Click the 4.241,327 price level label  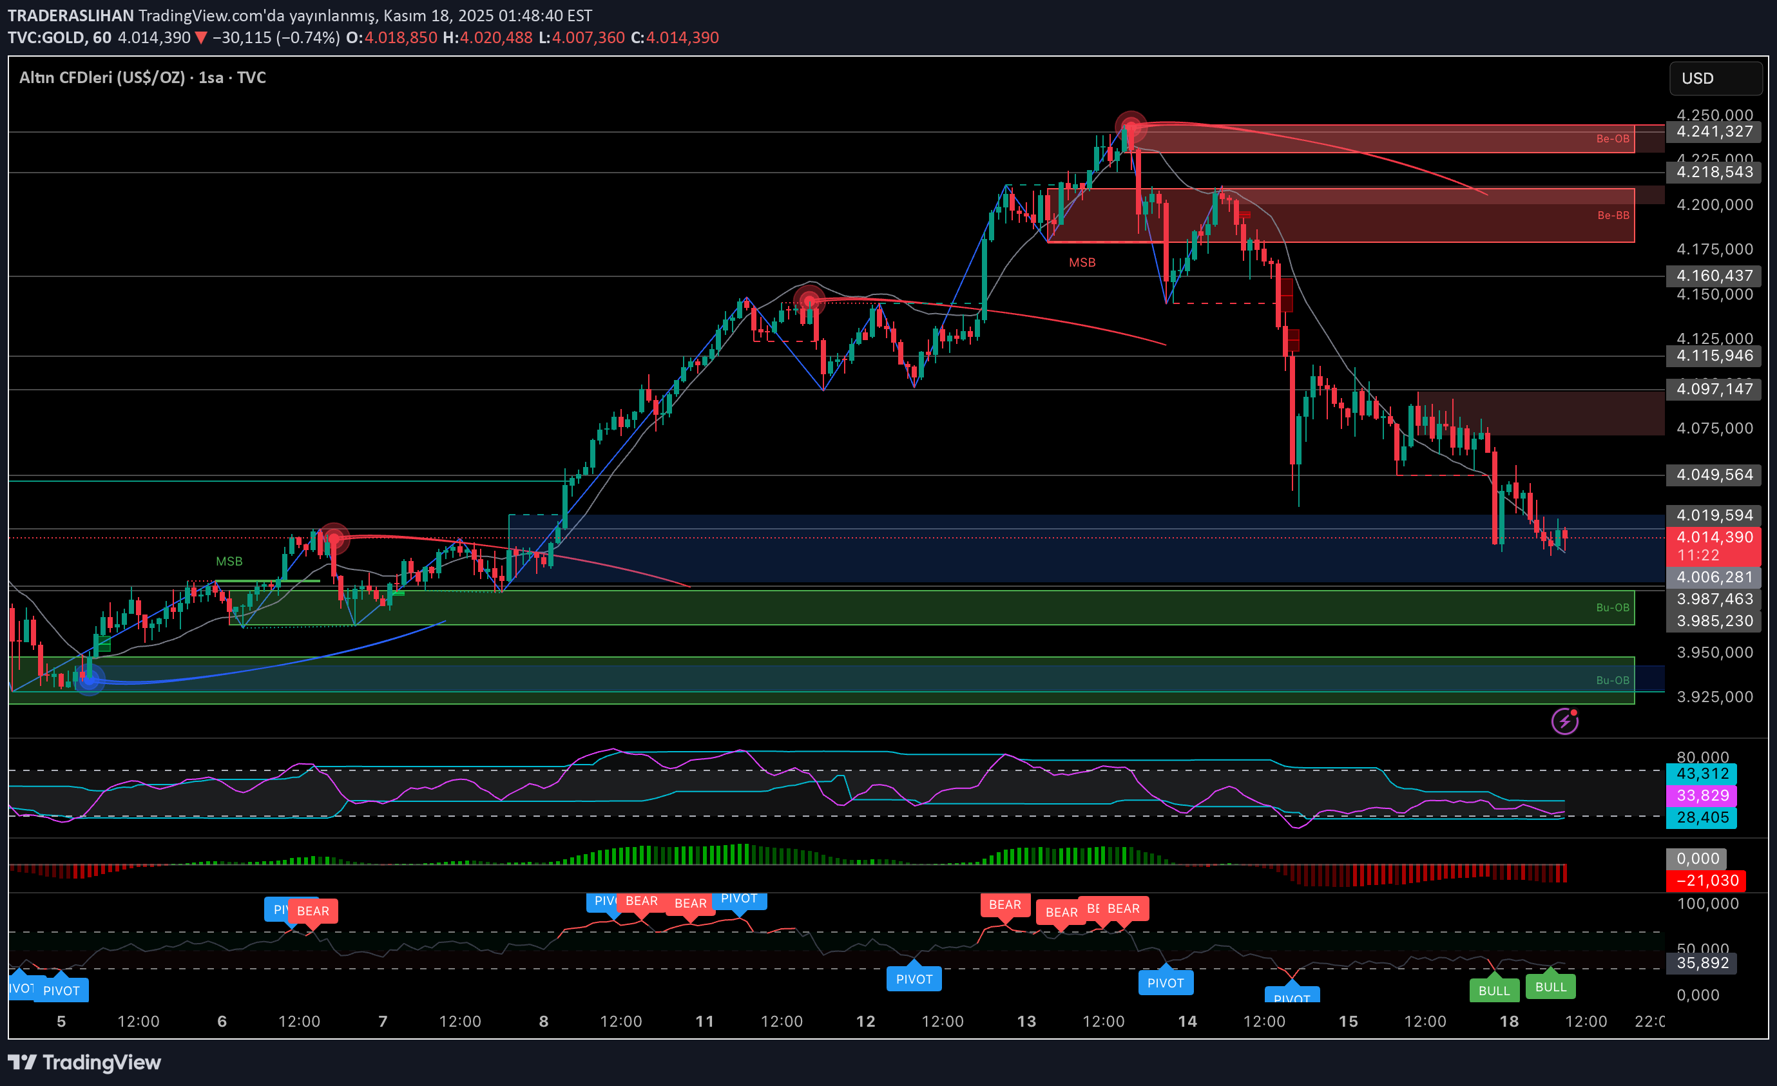(1714, 131)
